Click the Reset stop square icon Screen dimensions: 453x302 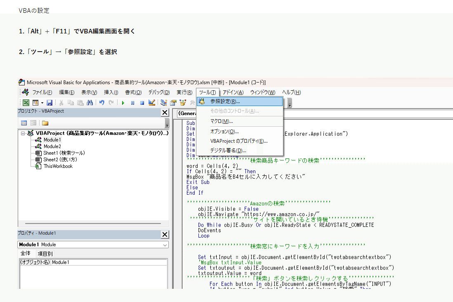[142, 103]
